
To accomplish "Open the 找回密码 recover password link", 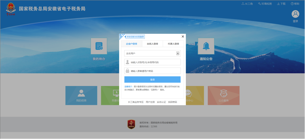I will coord(173,102).
